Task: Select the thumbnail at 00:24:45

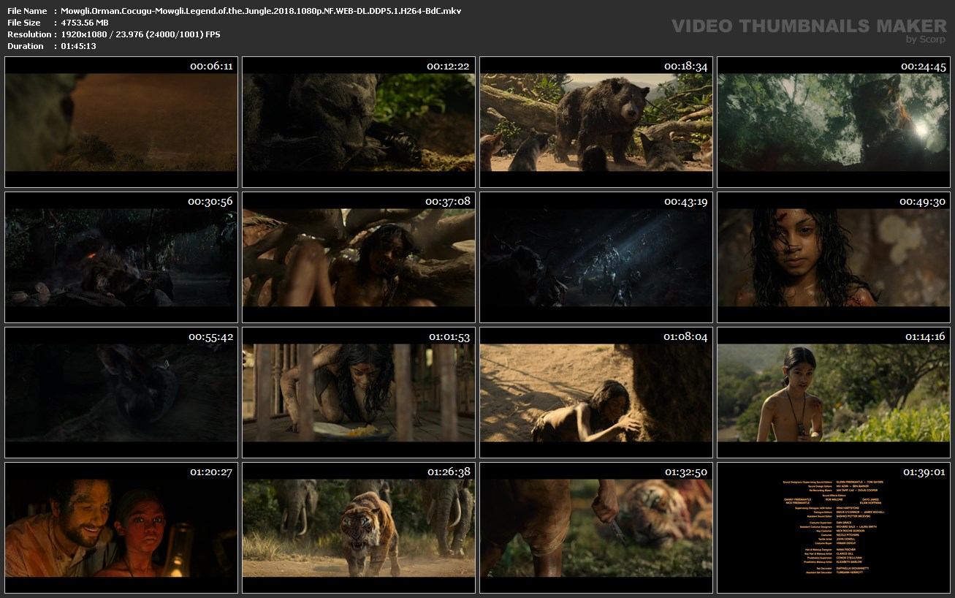Action: (833, 122)
